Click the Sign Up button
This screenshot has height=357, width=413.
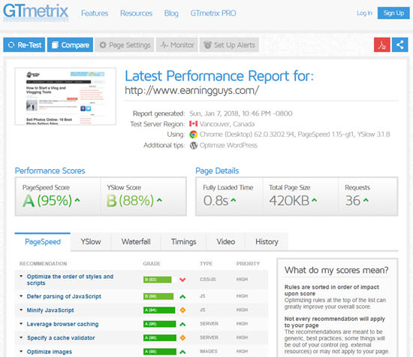[393, 13]
